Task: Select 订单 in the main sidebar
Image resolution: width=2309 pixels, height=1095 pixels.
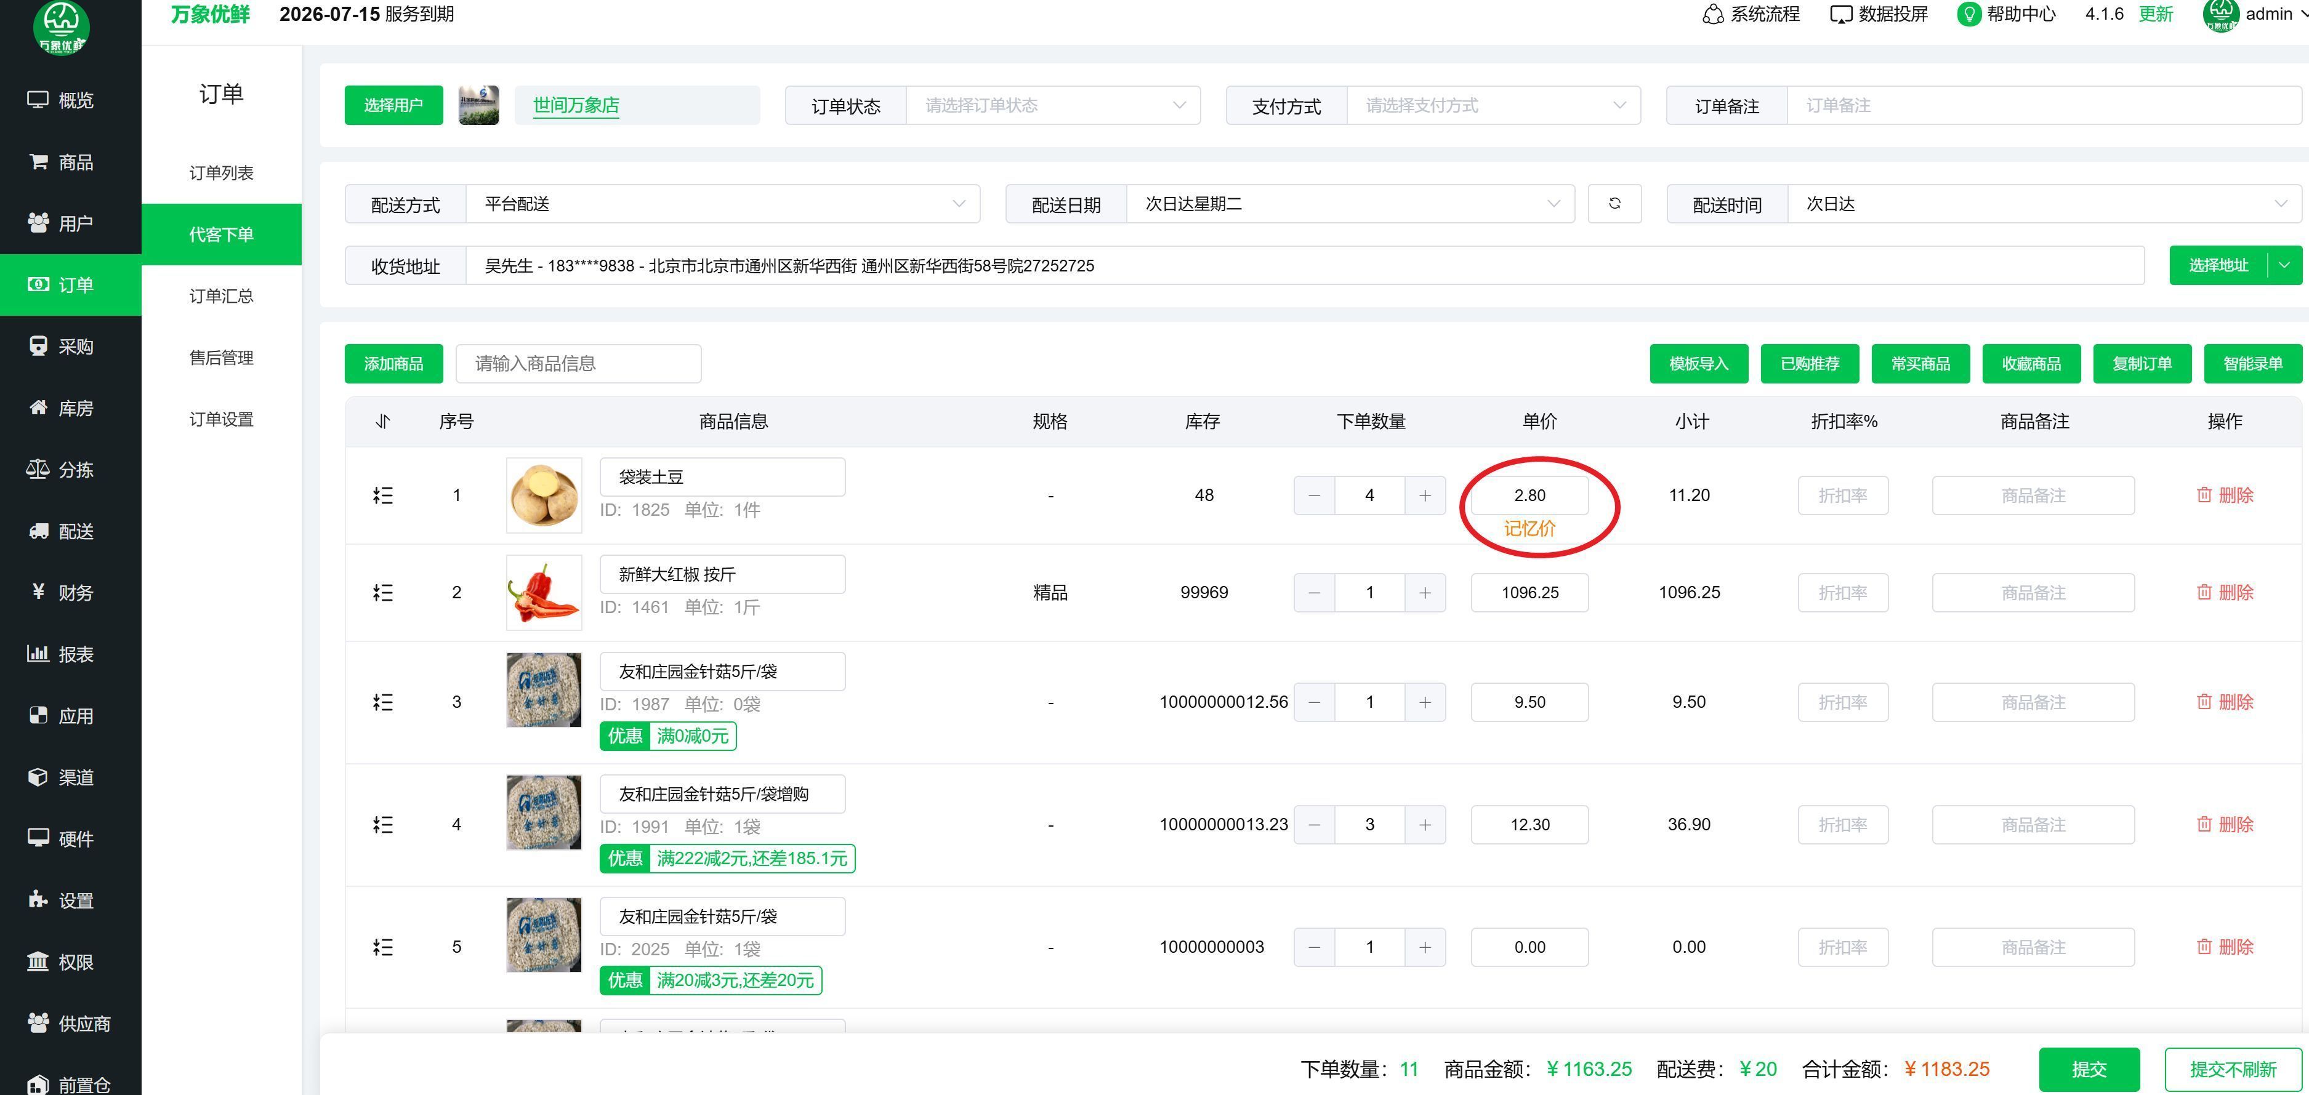Action: click(x=71, y=285)
